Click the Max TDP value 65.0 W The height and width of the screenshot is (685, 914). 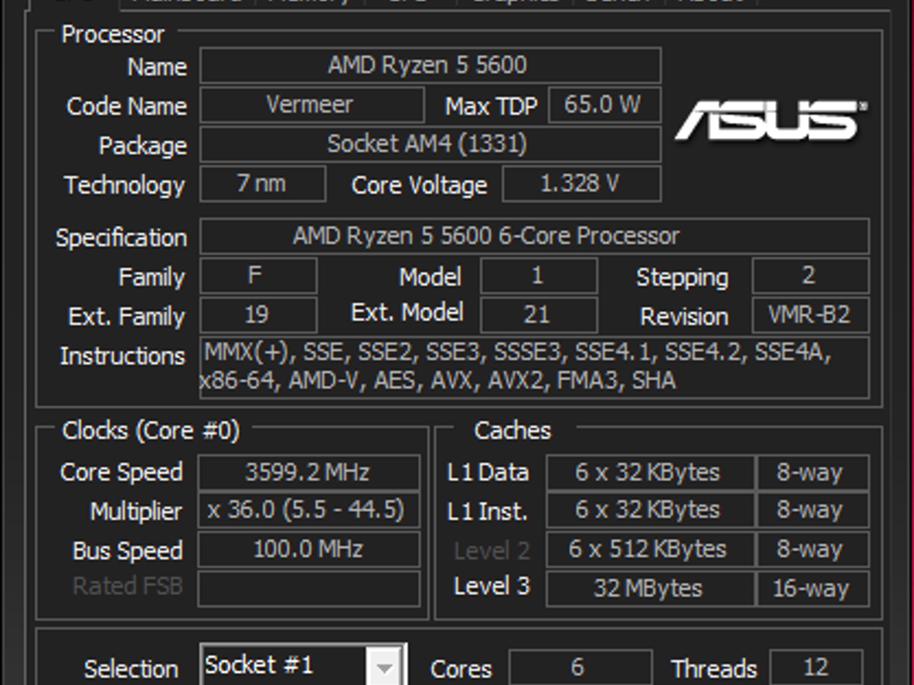point(604,105)
